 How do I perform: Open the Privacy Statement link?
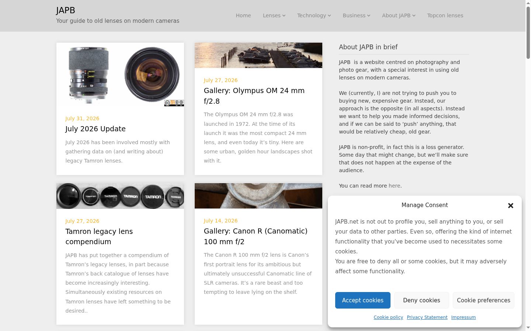(x=427, y=317)
